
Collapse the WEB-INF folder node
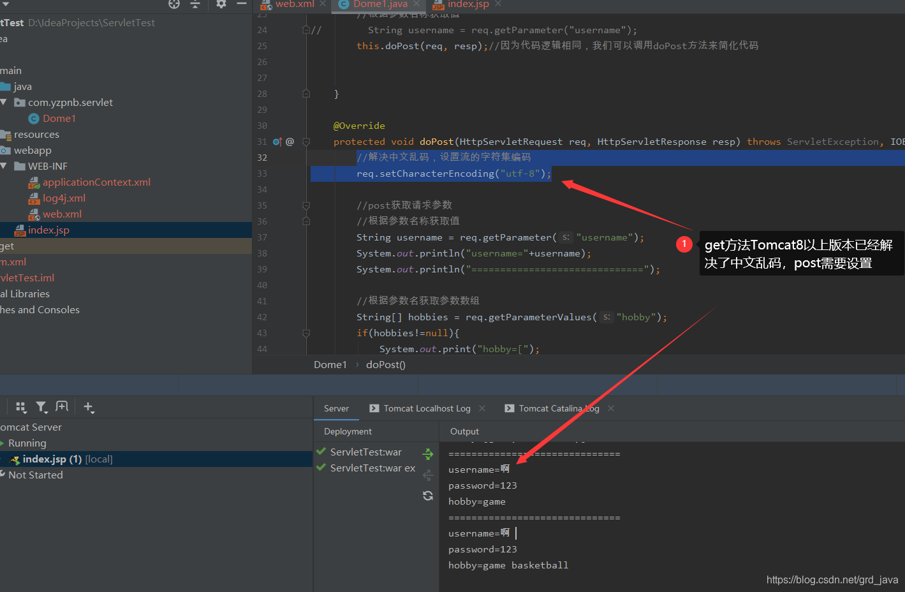point(4,166)
